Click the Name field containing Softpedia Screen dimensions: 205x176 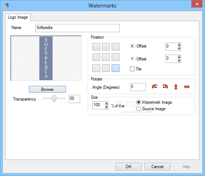[x=78, y=28]
